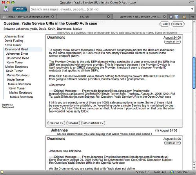Click the =Drummond signature text
The image size is (196, 175).
[57, 85]
